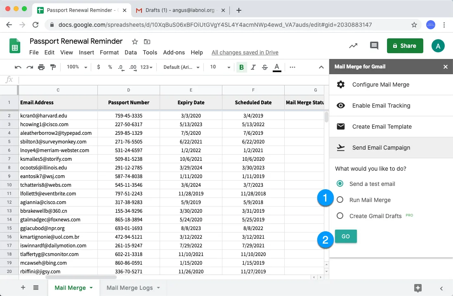Switch to the Mail Merge Logs sheet tab
Image resolution: width=453 pixels, height=296 pixels.
pyautogui.click(x=130, y=288)
